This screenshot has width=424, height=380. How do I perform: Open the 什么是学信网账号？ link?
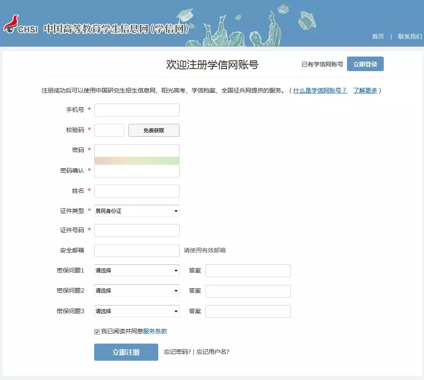click(x=320, y=90)
